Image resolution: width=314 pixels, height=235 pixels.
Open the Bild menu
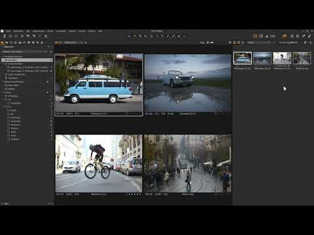point(28,31)
